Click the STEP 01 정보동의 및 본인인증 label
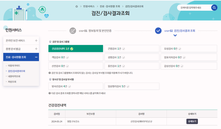This screenshot has height=129, width=221. coord(95,31)
